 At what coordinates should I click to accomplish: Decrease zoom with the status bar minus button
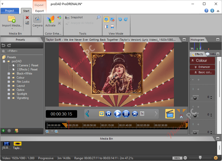pyautogui.click(x=185, y=158)
